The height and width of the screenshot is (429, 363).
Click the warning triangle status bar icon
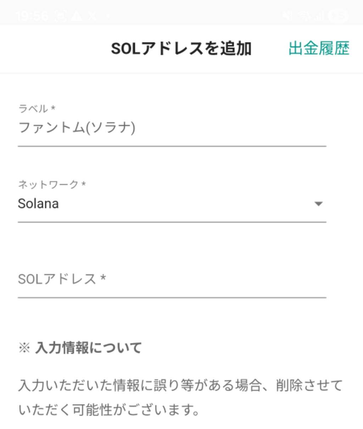pos(76,16)
